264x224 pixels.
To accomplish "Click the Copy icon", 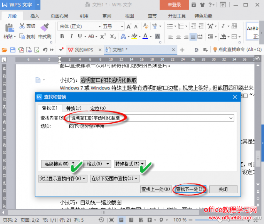I will coord(22,36).
